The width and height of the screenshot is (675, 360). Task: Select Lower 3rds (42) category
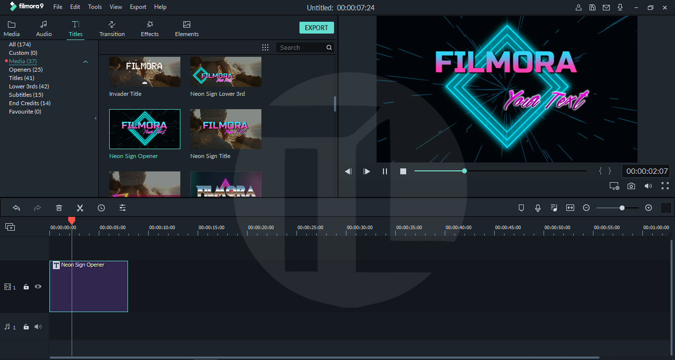pos(29,86)
